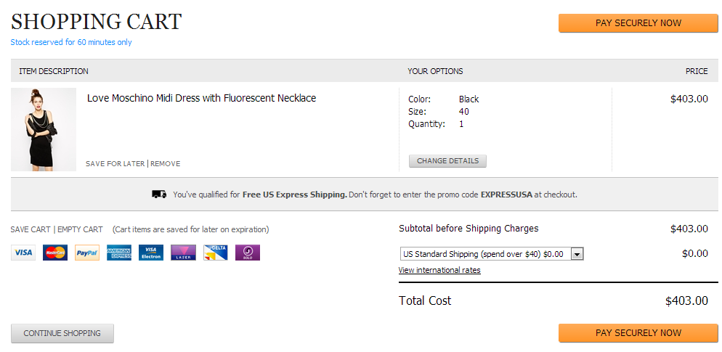Click the Save Cart link
The image size is (722, 352).
coord(31,229)
